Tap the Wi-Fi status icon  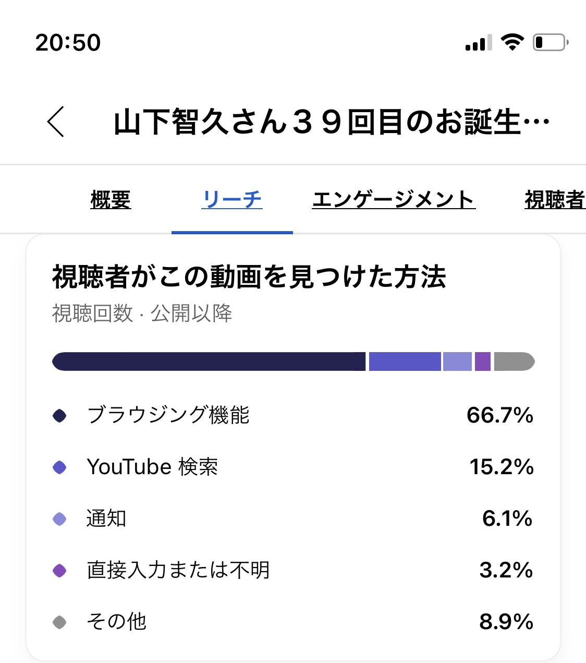[512, 42]
